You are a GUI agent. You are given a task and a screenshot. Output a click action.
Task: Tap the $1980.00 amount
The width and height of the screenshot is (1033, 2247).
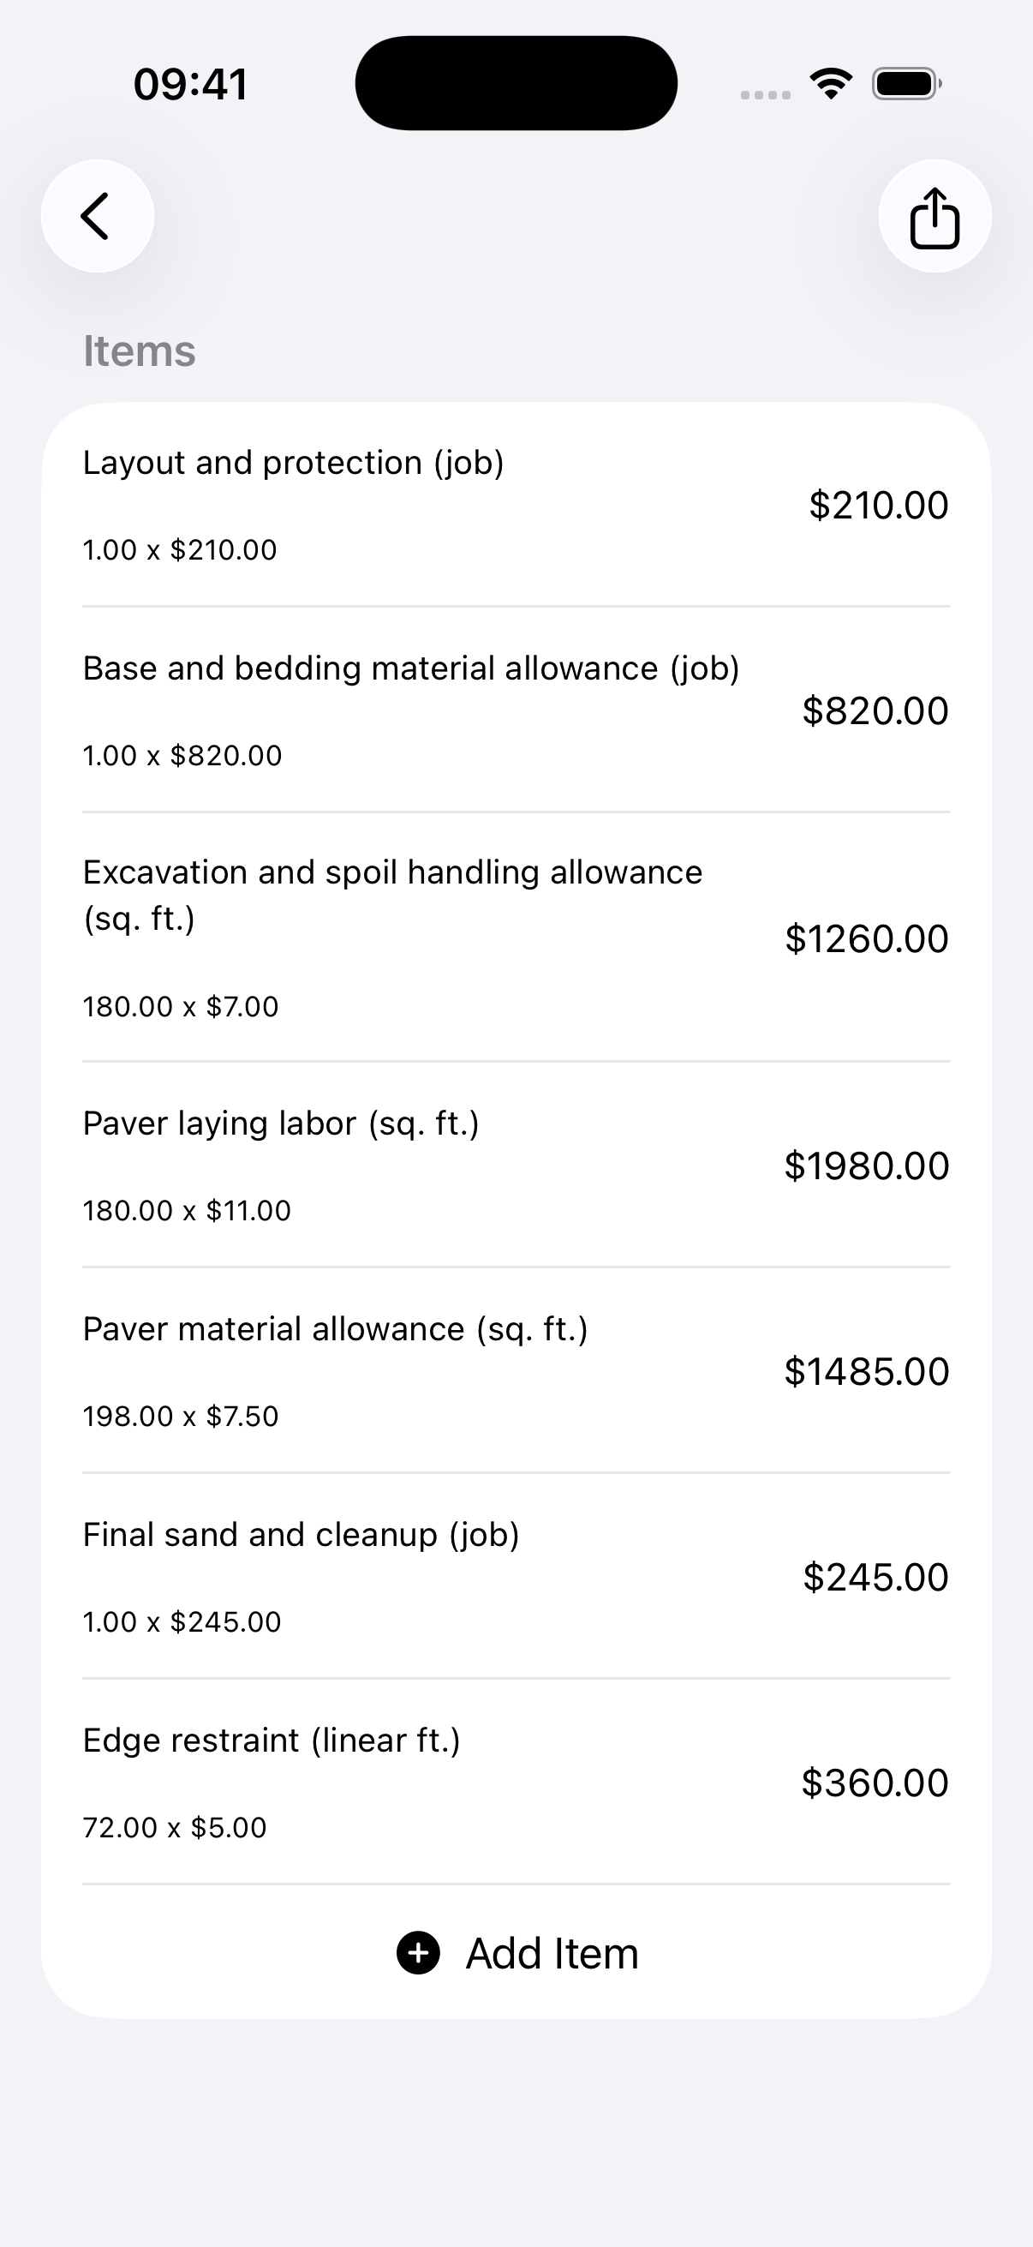[867, 1166]
